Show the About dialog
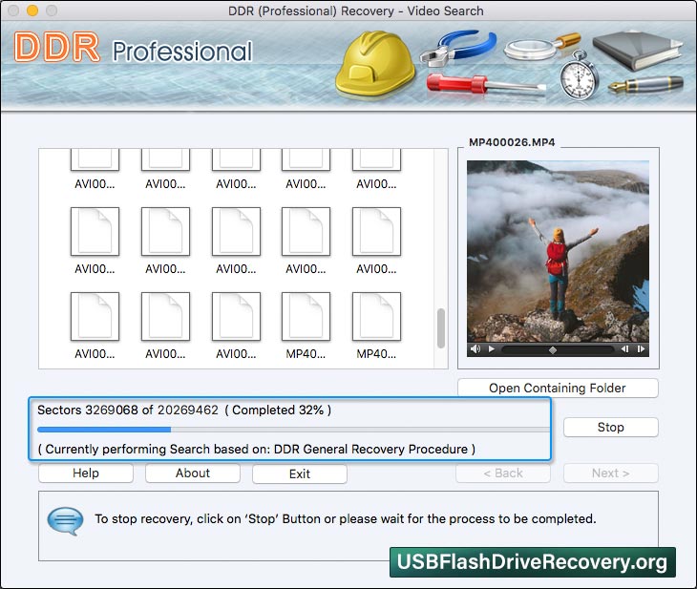697x589 pixels. pos(193,473)
